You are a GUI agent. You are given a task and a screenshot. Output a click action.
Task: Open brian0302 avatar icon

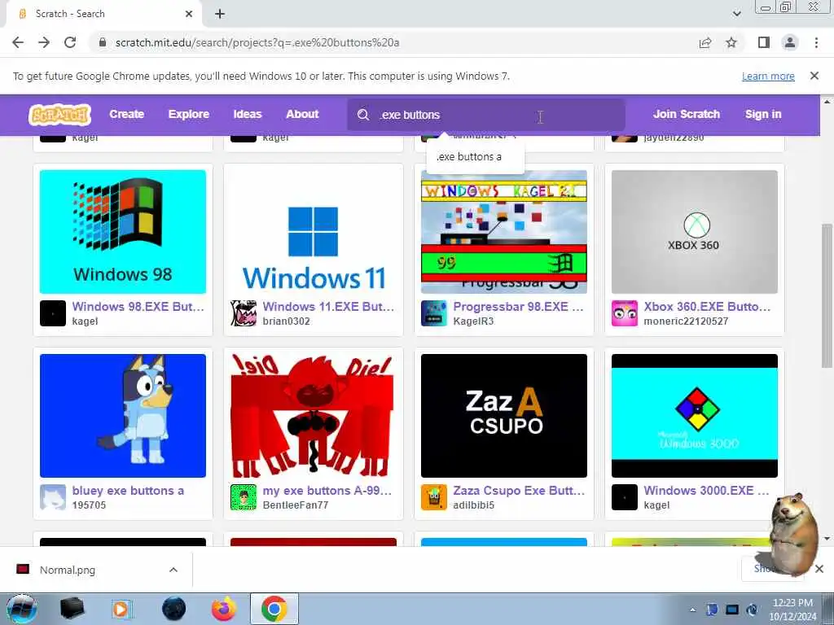243,313
